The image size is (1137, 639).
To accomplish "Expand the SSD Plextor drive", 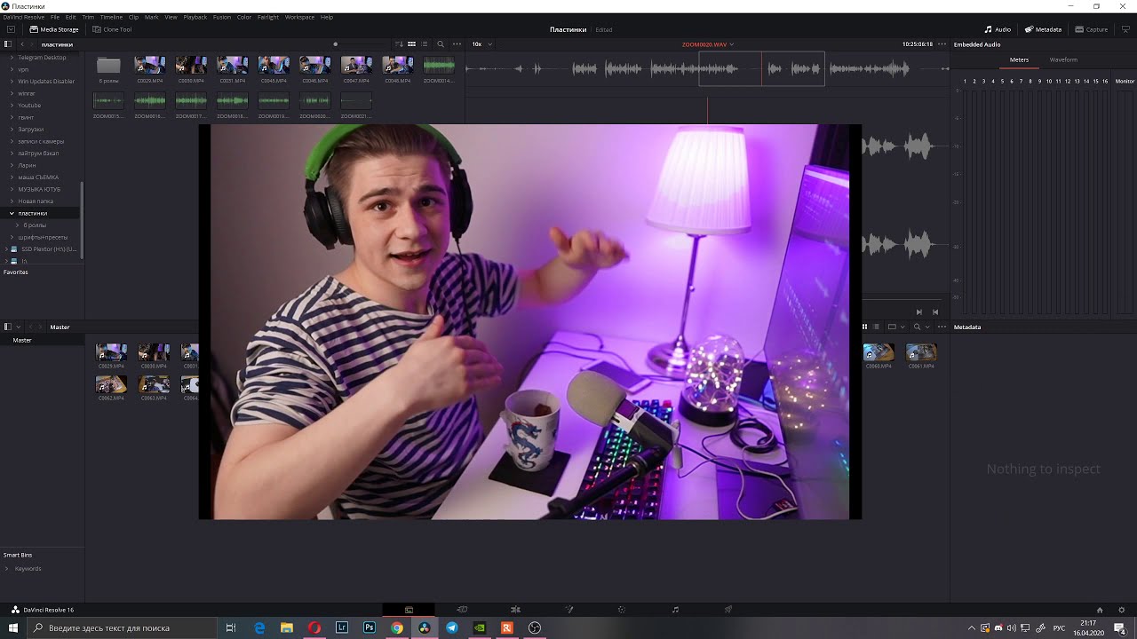I will point(6,249).
